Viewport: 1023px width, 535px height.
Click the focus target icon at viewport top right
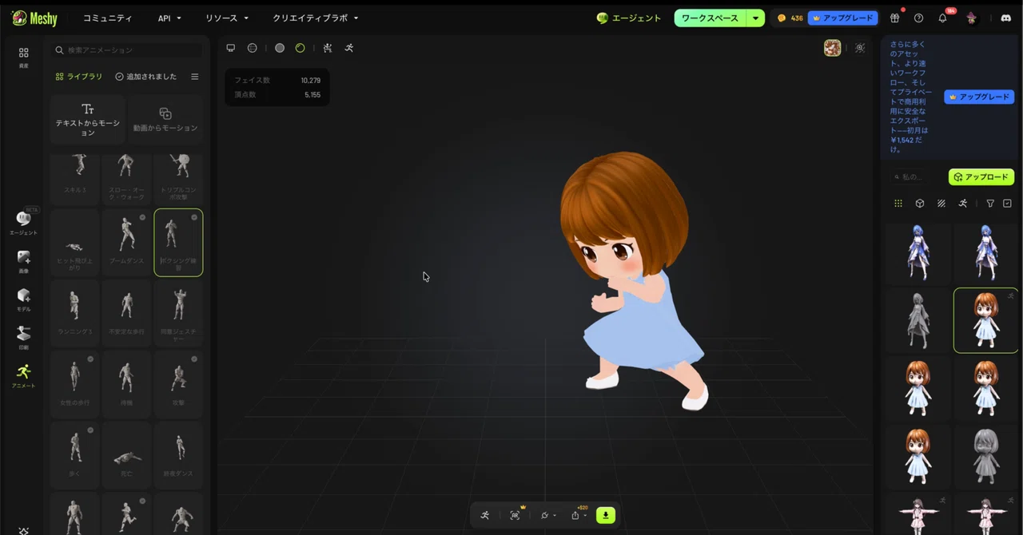tap(860, 48)
